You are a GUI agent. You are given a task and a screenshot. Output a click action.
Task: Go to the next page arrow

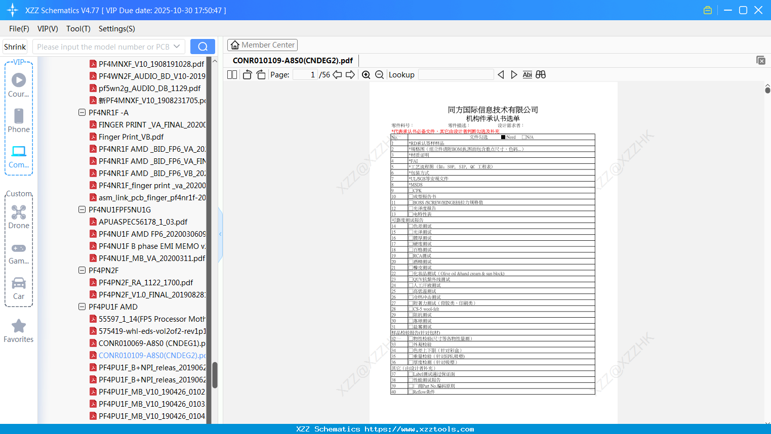[350, 74]
